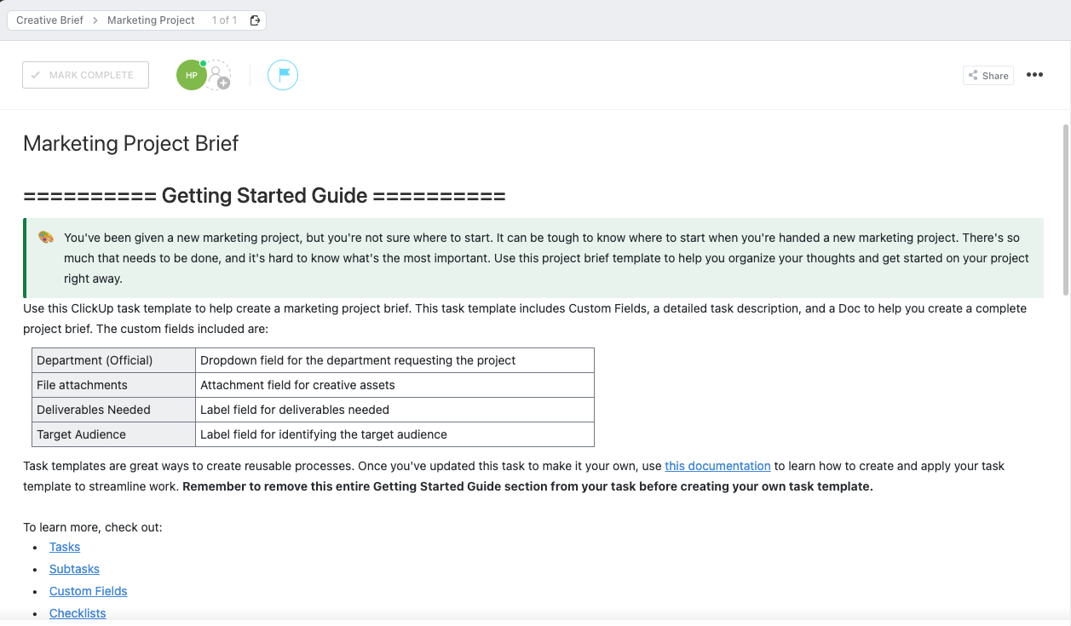The image size is (1071, 626).
Task: Click the Checklists link
Action: pos(78,613)
